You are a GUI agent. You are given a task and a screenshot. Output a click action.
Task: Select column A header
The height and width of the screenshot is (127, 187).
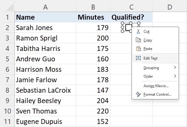click(45, 7)
